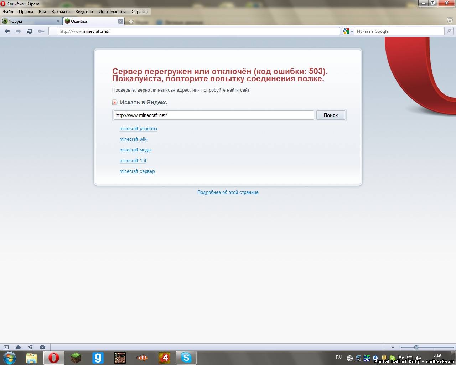Open the clownfish taskbar icon

[x=142, y=358]
